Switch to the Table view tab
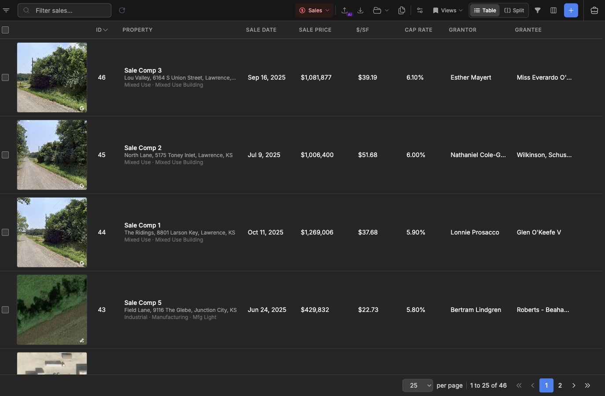This screenshot has width=605, height=396. [x=485, y=11]
